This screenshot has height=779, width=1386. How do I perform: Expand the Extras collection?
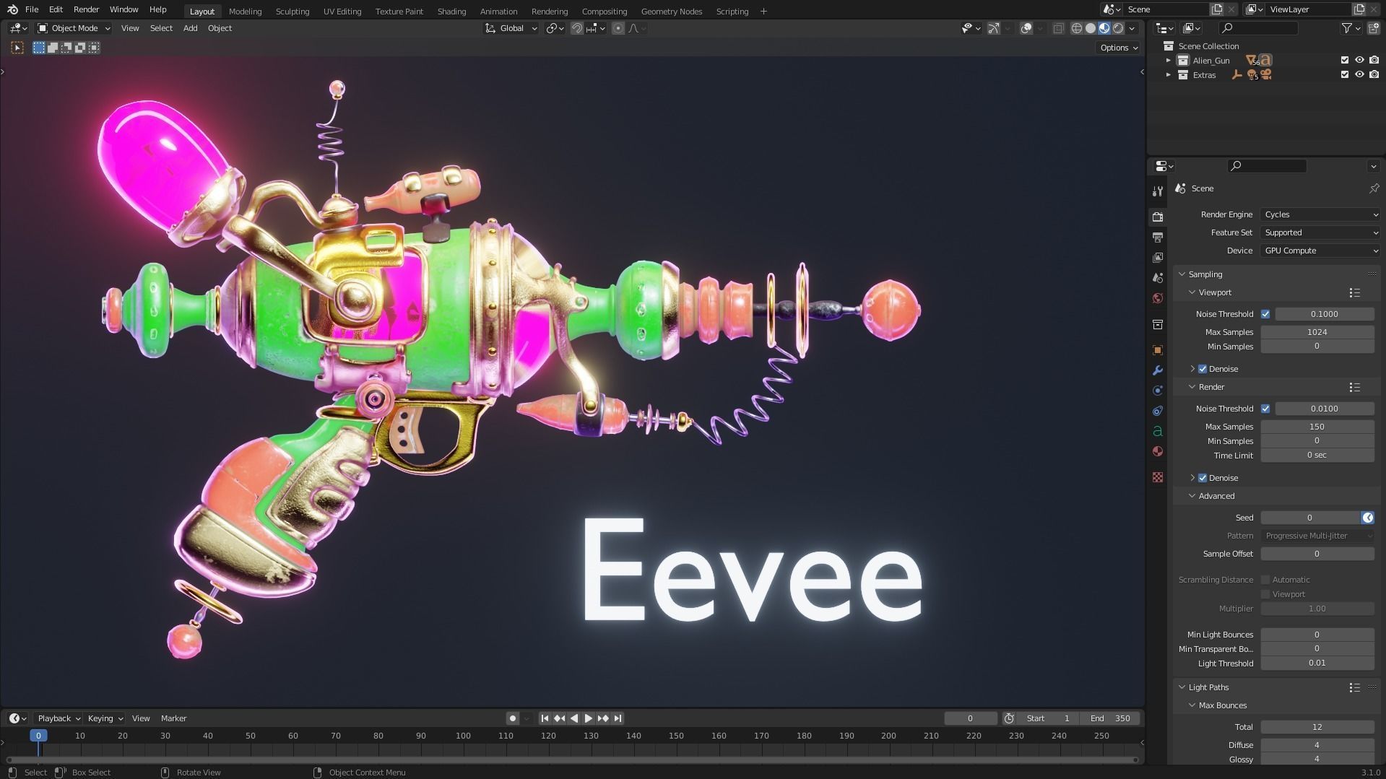click(x=1169, y=75)
